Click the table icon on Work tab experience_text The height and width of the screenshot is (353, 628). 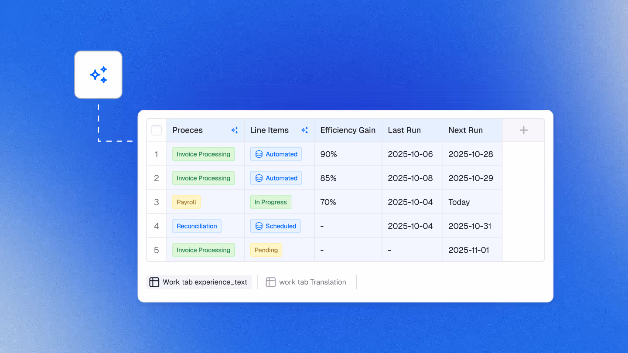click(154, 282)
